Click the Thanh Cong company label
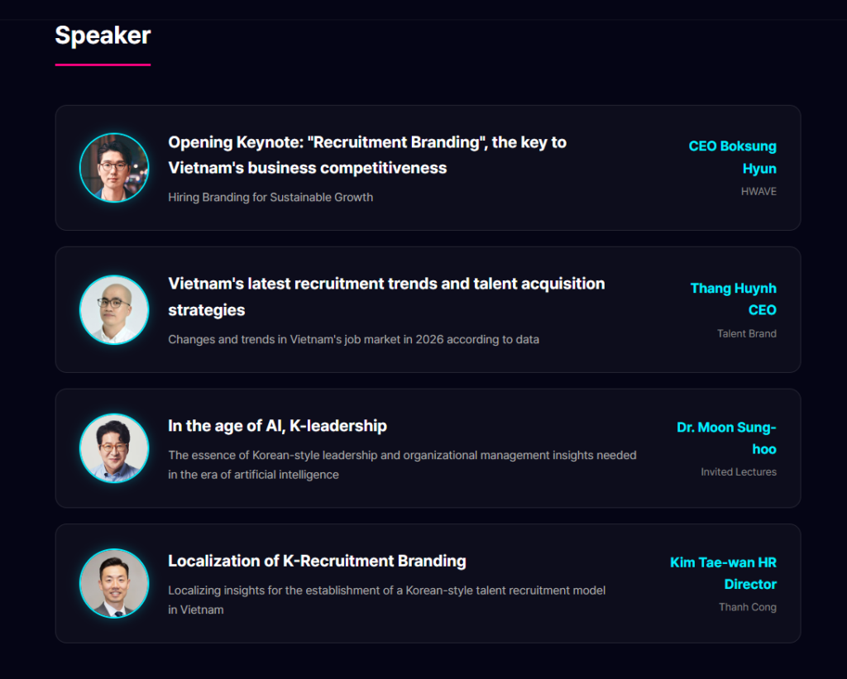Image resolution: width=847 pixels, height=679 pixels. (747, 607)
